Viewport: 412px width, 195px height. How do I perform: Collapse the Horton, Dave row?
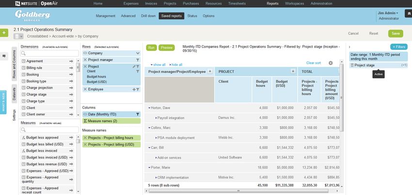click(x=149, y=108)
